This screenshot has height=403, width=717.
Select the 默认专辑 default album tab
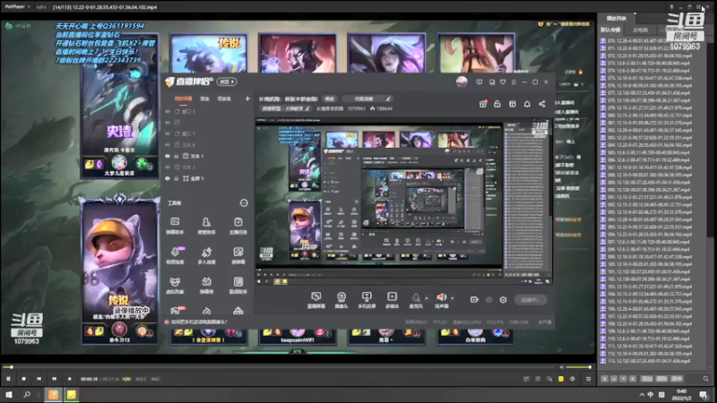point(610,30)
